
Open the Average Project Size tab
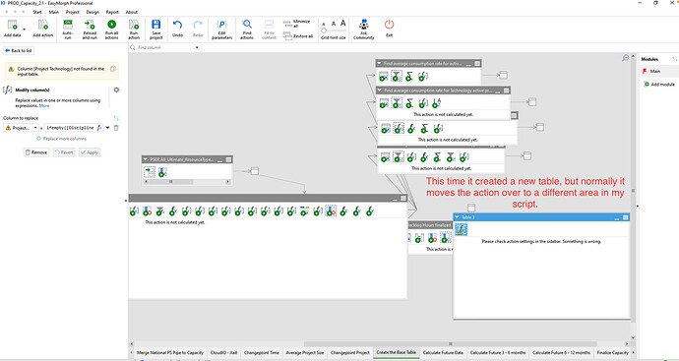point(304,353)
